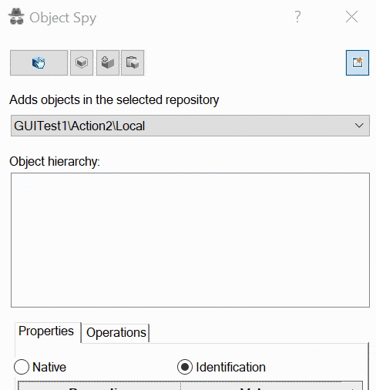Viewport: 376px width, 390px height.
Task: Copy identification properties using the clipboard icon
Action: [133, 62]
